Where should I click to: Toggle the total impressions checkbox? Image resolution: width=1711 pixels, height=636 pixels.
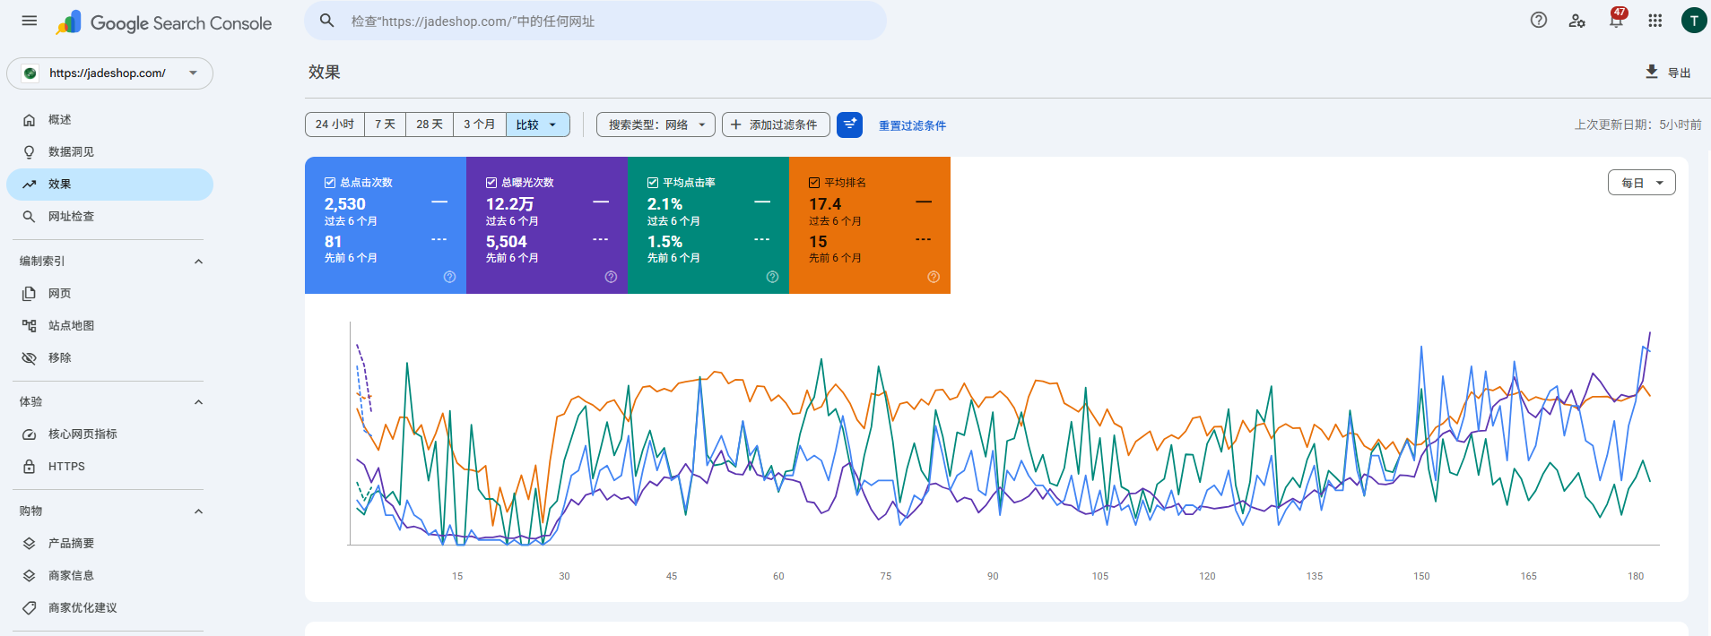491,182
